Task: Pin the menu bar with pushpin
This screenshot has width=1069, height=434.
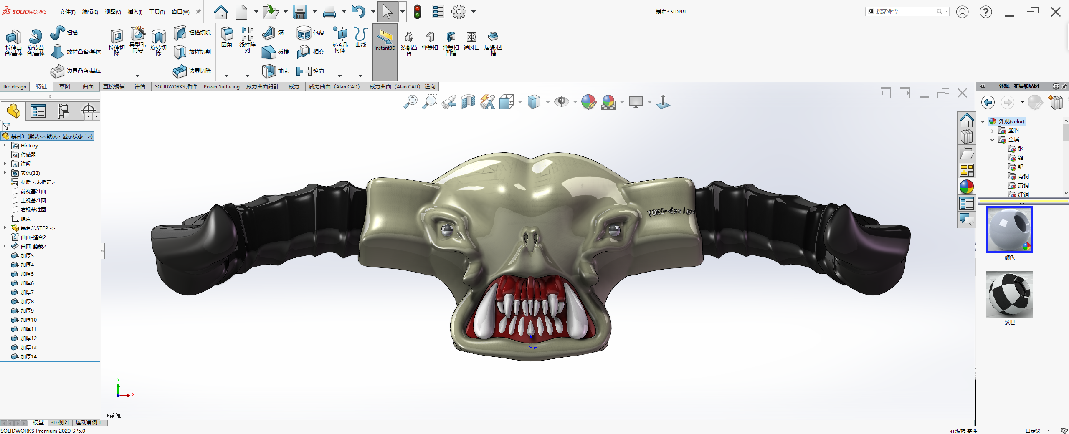Action: [198, 12]
